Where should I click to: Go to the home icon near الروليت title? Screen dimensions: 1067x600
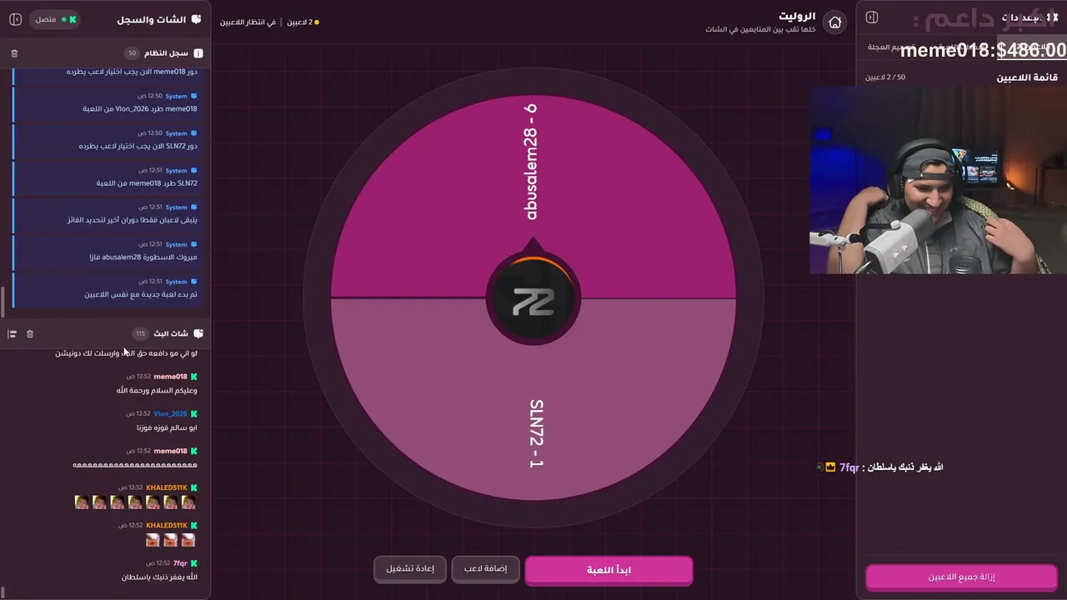(834, 22)
